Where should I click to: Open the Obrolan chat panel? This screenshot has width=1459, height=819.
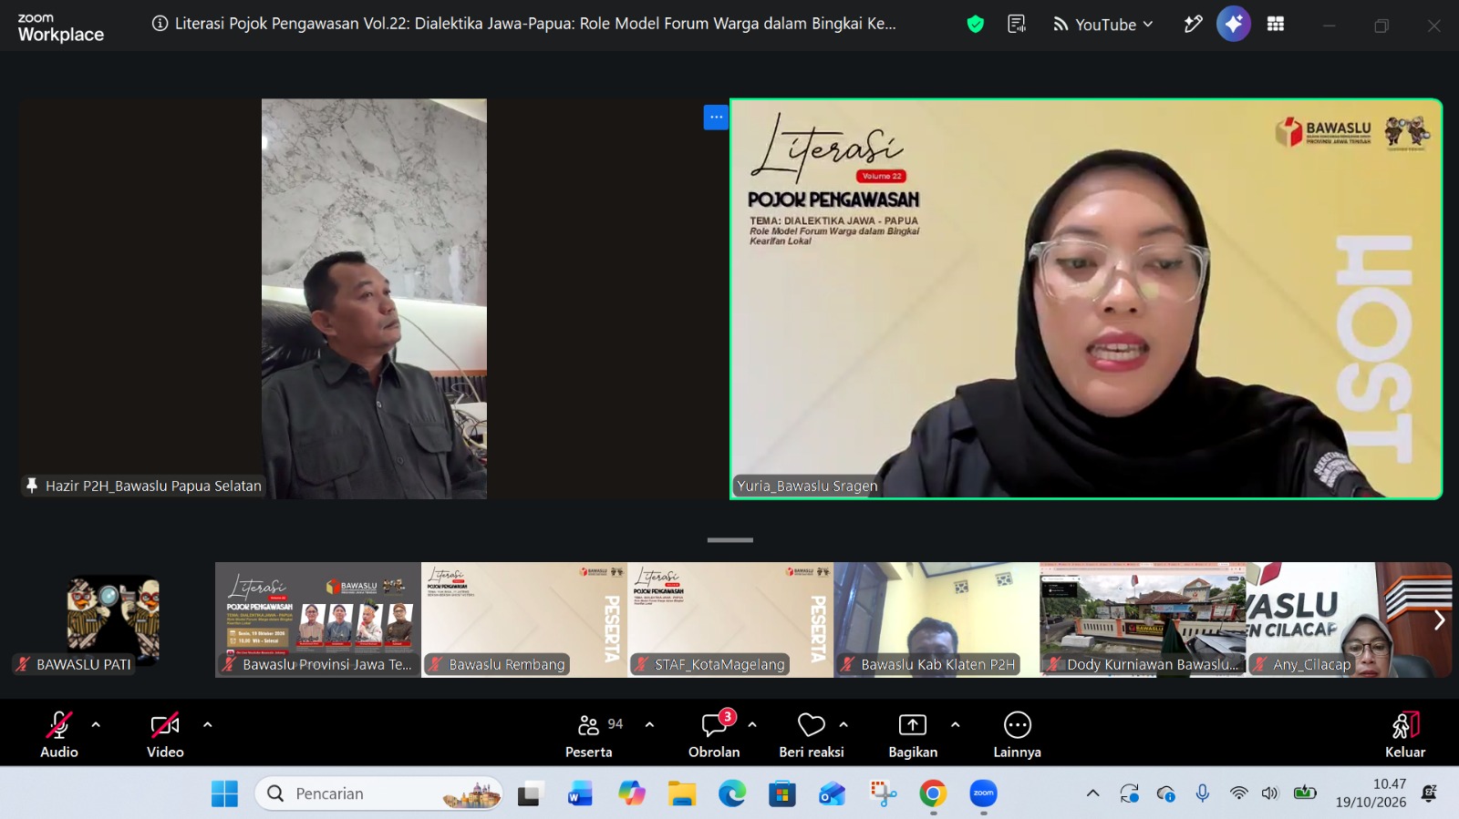click(714, 735)
